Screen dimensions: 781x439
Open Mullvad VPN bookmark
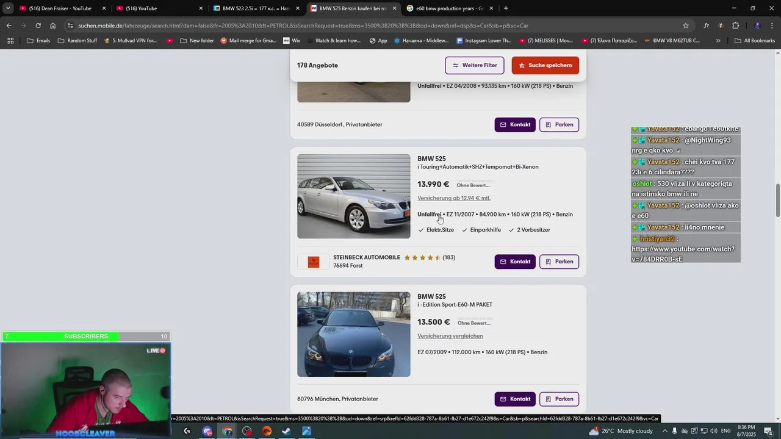pyautogui.click(x=130, y=41)
